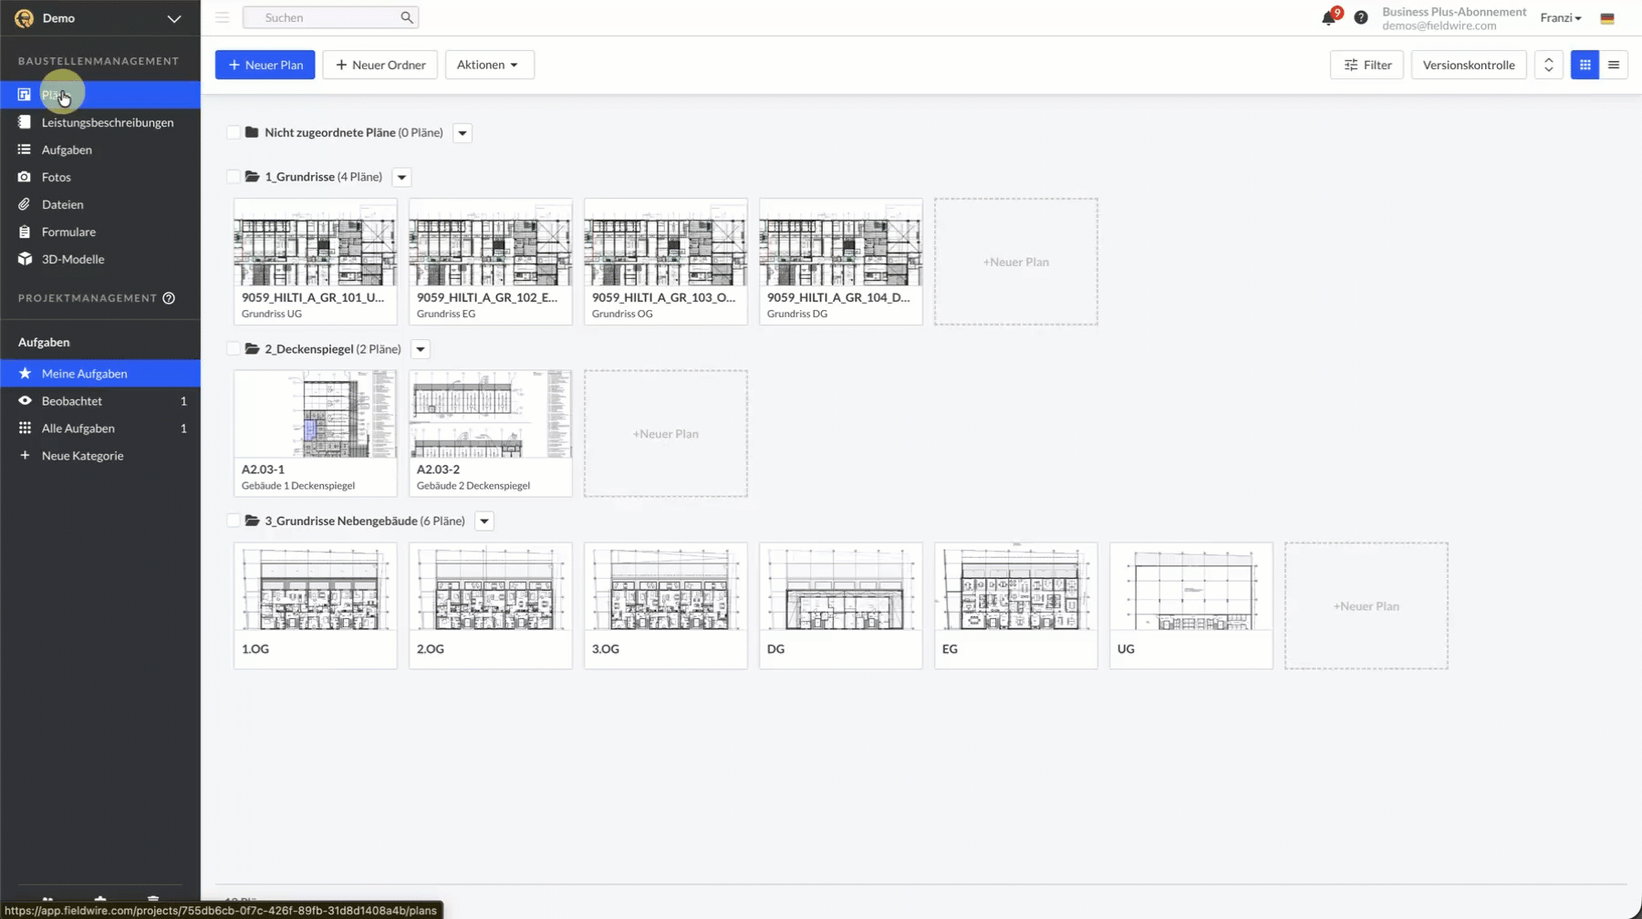Open the Dateien section in the sidebar

point(63,204)
